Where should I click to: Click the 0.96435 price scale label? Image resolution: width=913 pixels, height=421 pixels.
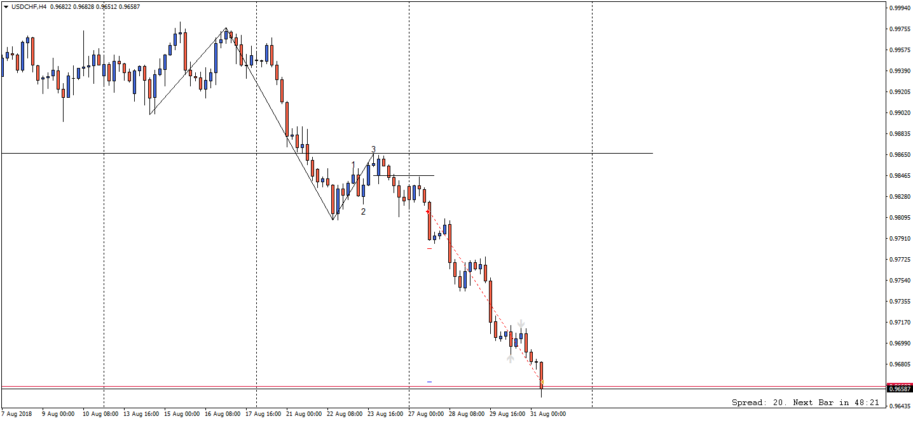coord(899,406)
